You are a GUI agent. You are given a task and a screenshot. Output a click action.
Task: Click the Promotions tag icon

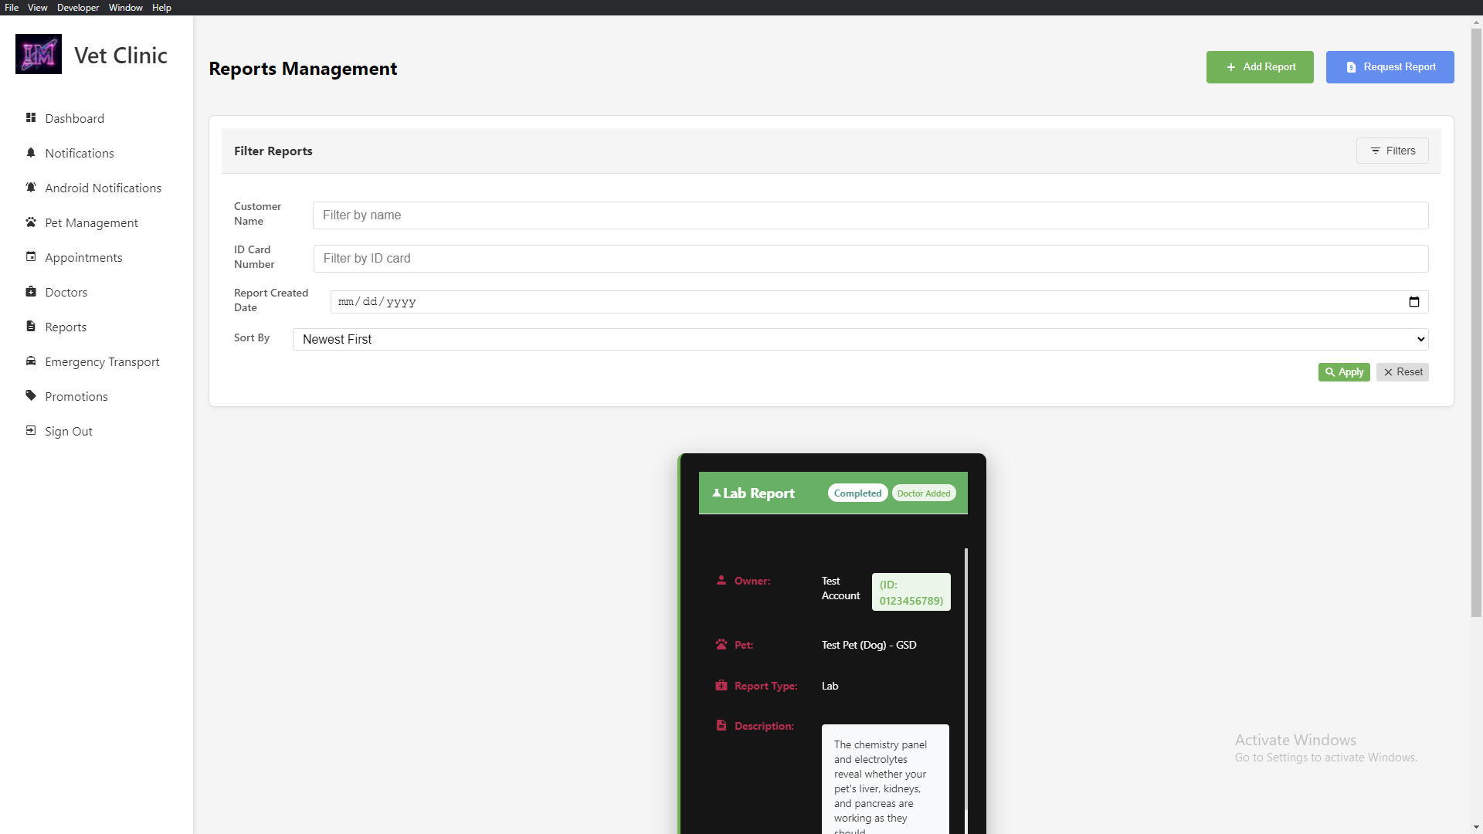point(31,396)
